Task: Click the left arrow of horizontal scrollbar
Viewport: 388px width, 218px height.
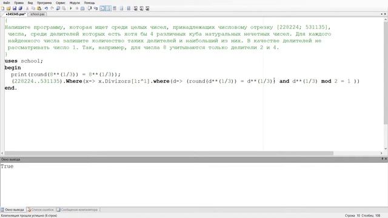Action: (x=2, y=153)
